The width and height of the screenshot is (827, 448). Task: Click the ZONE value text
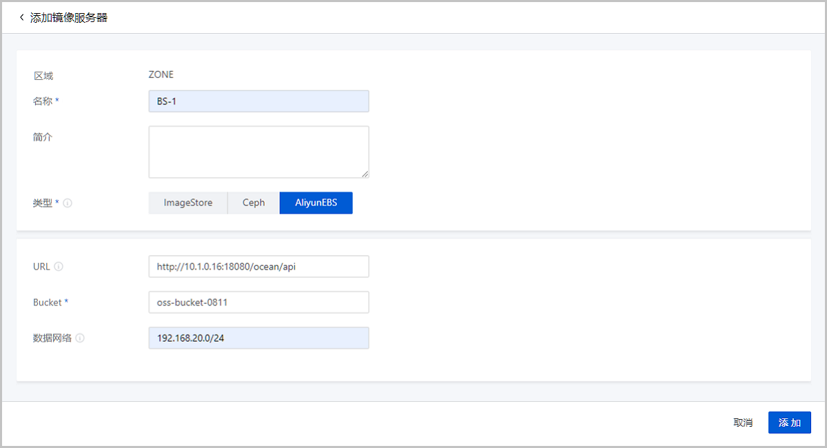pos(161,74)
